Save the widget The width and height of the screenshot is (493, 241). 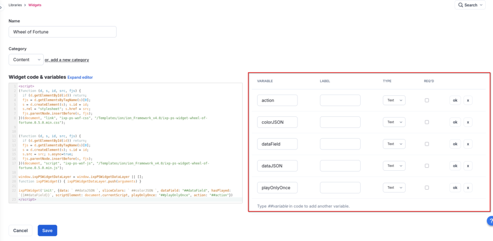pos(47,230)
